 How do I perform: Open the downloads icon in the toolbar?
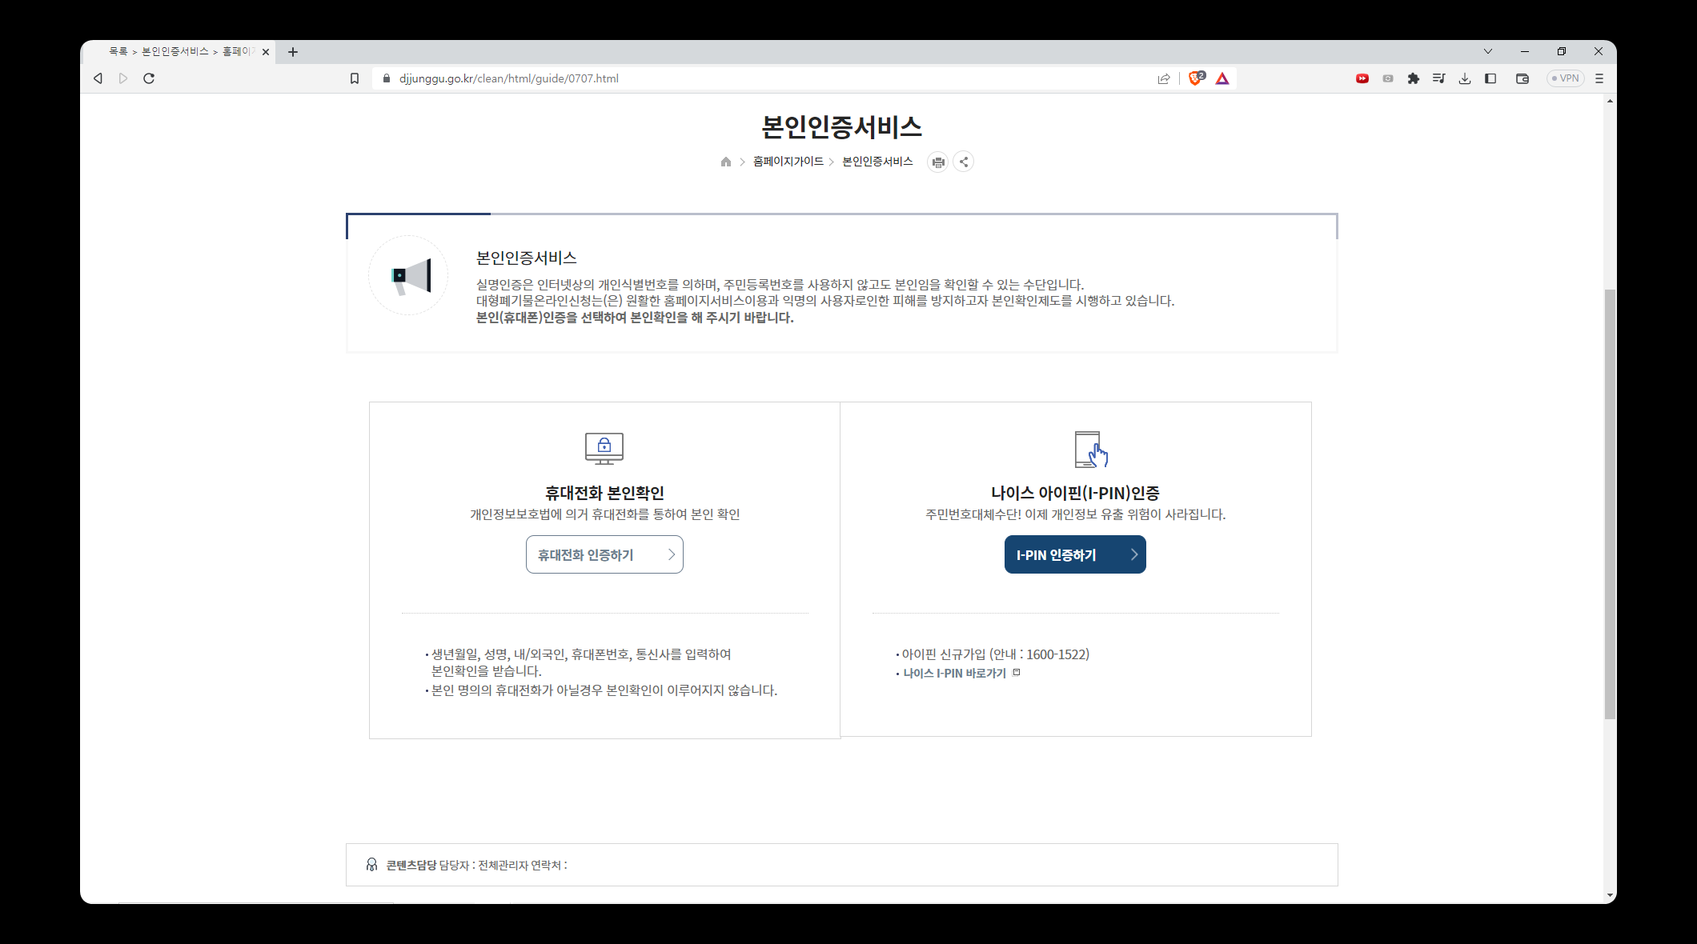[x=1465, y=78]
